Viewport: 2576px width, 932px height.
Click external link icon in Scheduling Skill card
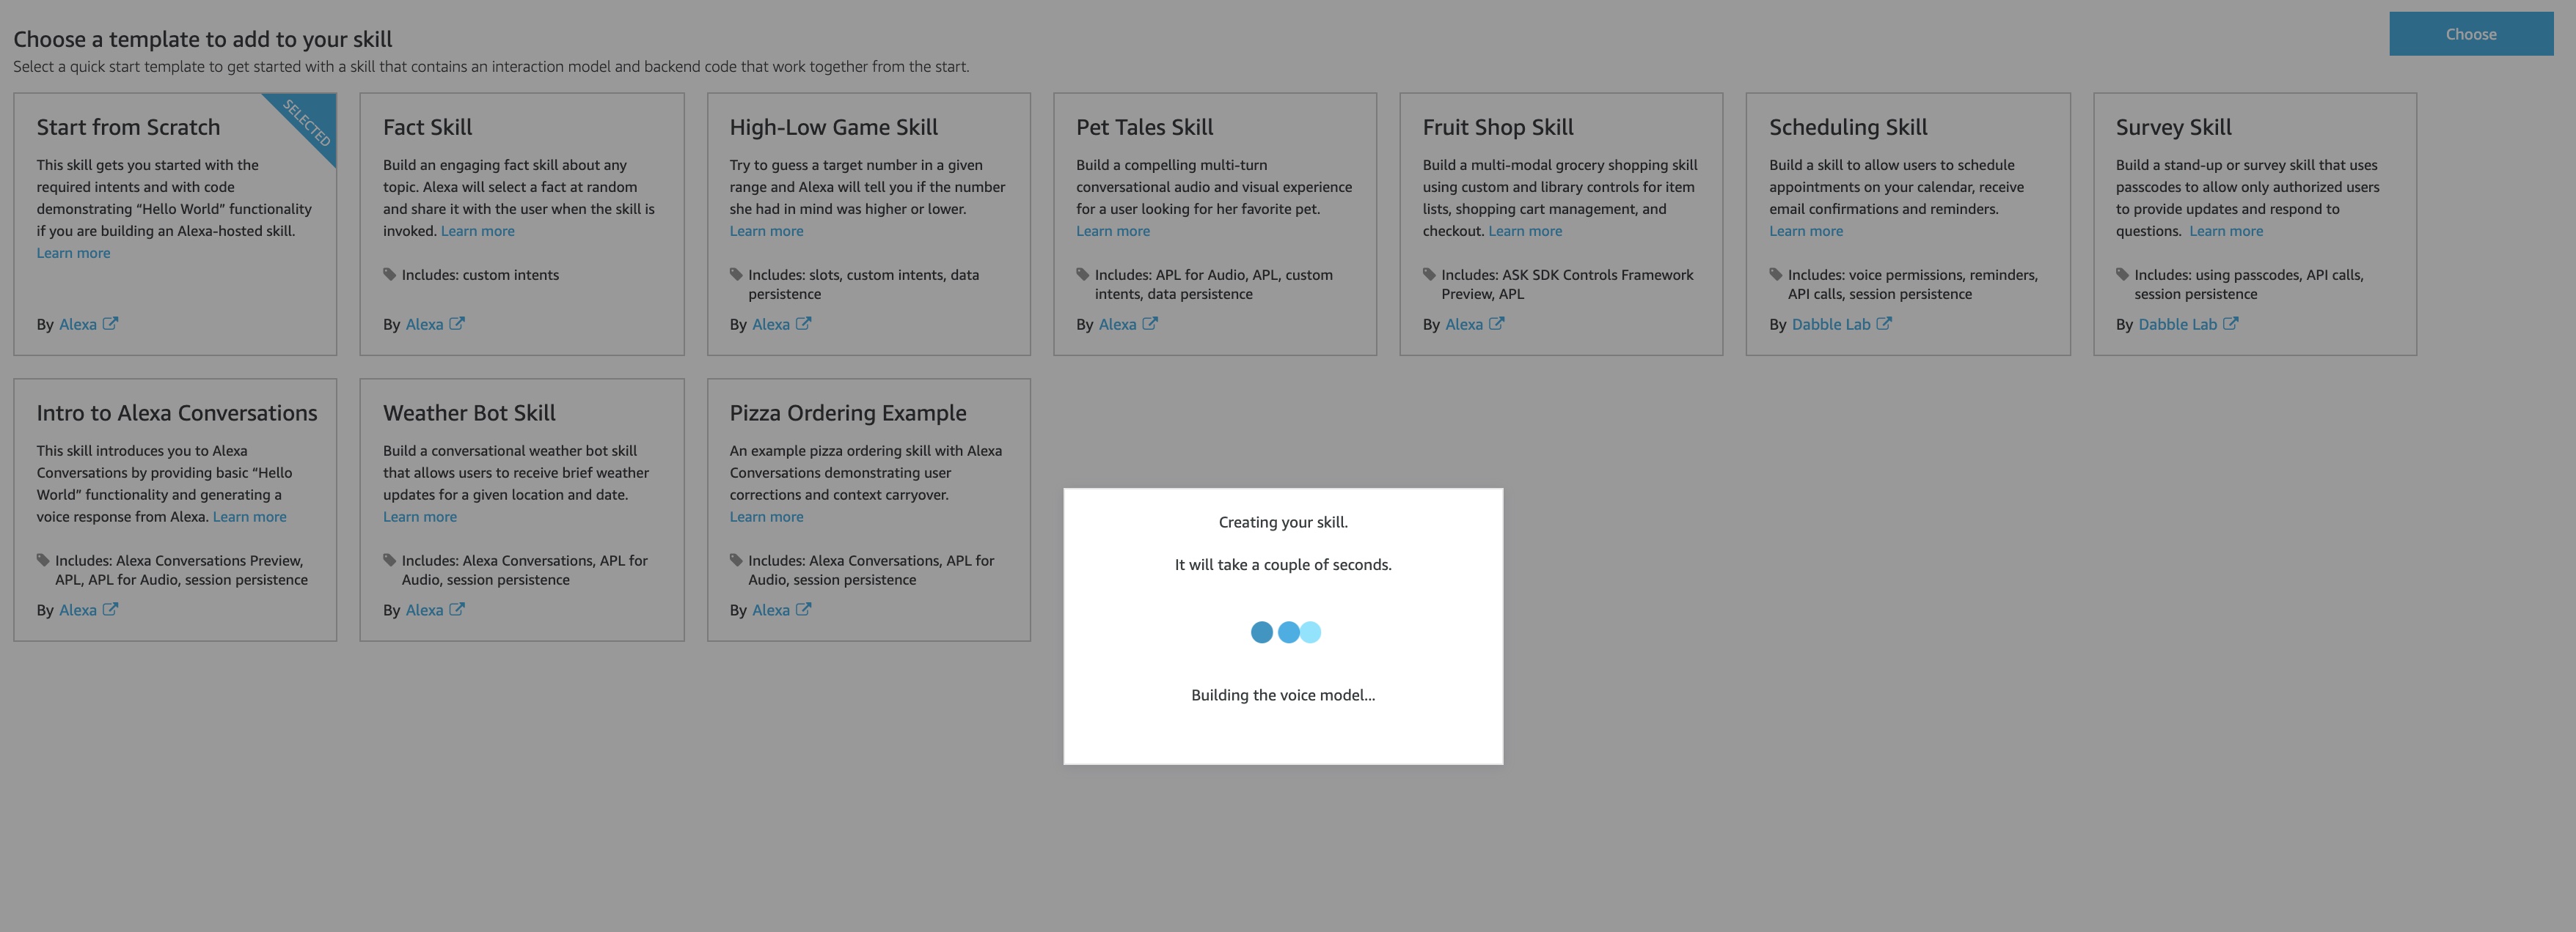[1883, 324]
